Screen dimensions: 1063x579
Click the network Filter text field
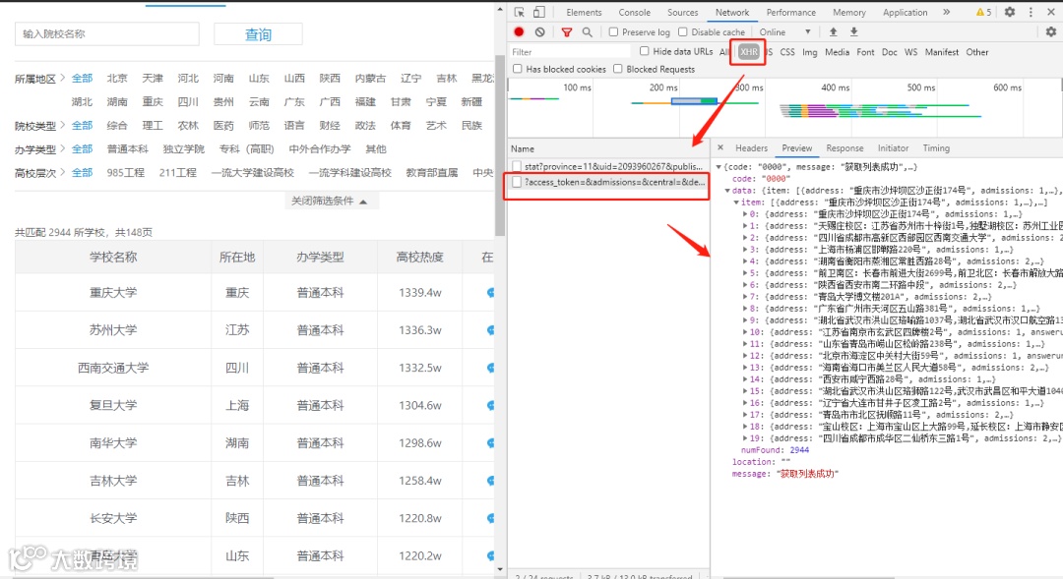point(570,51)
